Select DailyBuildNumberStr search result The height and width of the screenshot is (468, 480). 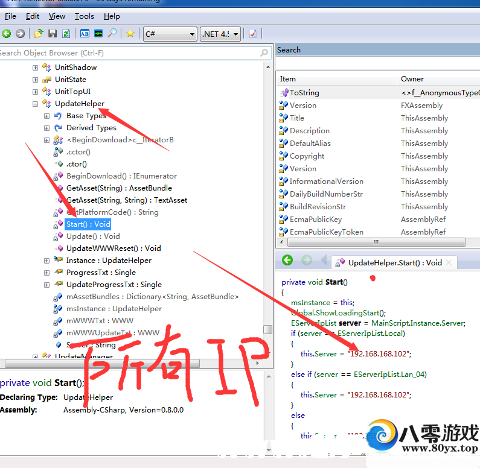click(x=326, y=194)
